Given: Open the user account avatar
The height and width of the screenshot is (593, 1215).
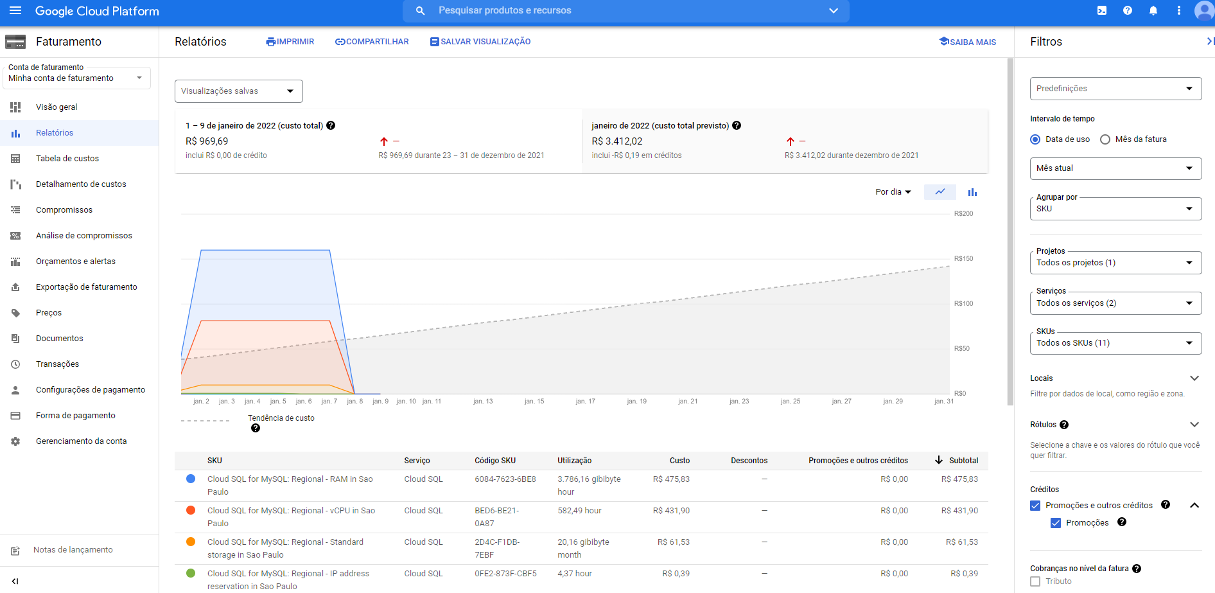Looking at the screenshot, I should pos(1204,11).
